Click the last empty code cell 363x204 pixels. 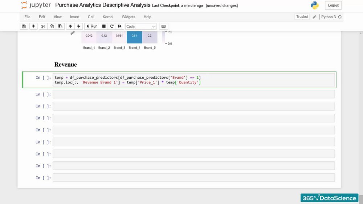point(194,178)
